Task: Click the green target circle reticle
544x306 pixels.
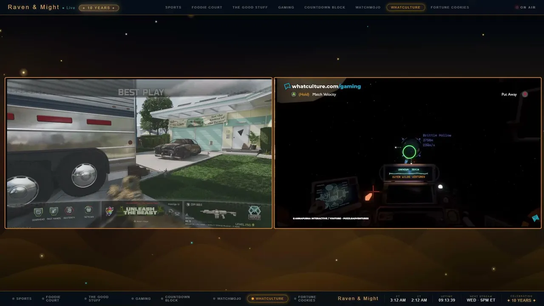Action: [409, 152]
